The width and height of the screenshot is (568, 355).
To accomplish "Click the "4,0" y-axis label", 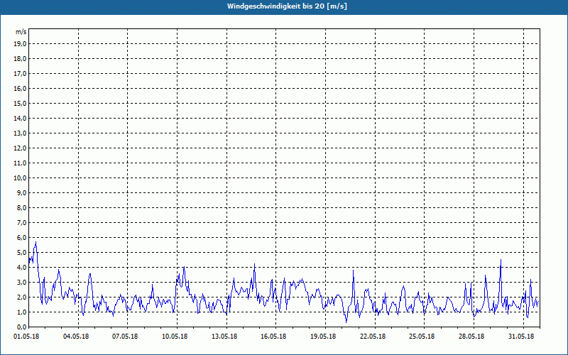I will pyautogui.click(x=21, y=268).
